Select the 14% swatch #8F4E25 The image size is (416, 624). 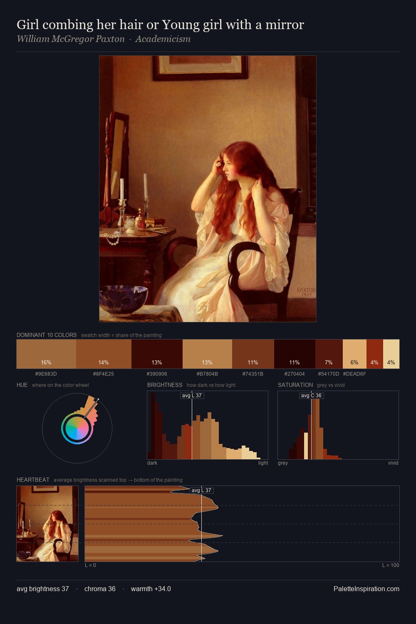pos(104,354)
